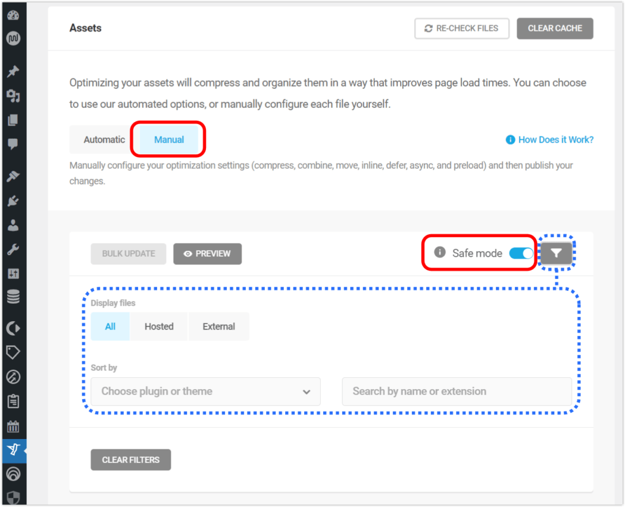Show only External files
Image resolution: width=625 pixels, height=507 pixels.
(218, 326)
